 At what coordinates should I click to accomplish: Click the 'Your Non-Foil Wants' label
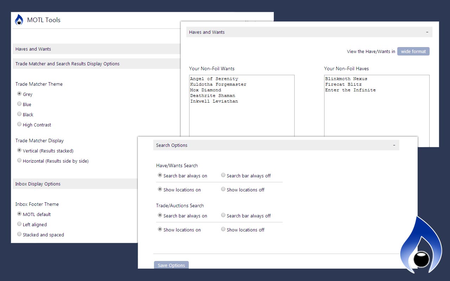click(212, 68)
